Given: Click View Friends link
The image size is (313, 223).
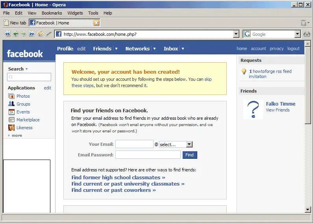Looking at the screenshot, I should click(x=278, y=110).
